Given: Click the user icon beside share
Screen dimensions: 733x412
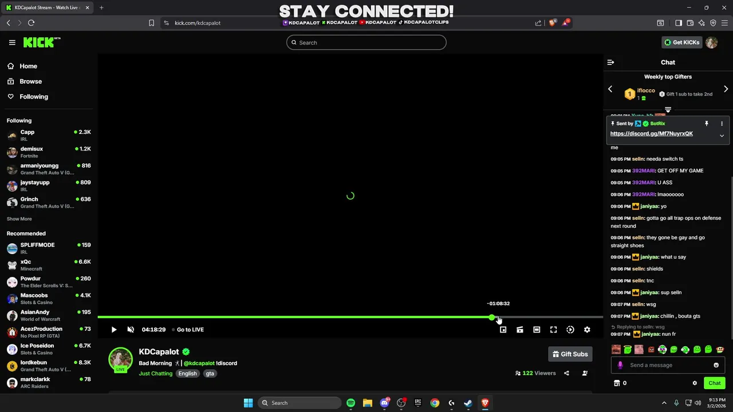Looking at the screenshot, I should click(x=585, y=373).
